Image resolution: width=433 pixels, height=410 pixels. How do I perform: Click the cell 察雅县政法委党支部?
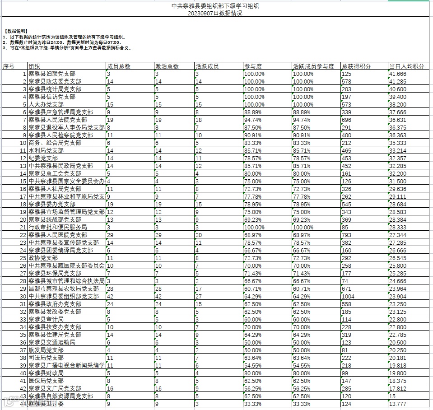click(x=66, y=81)
